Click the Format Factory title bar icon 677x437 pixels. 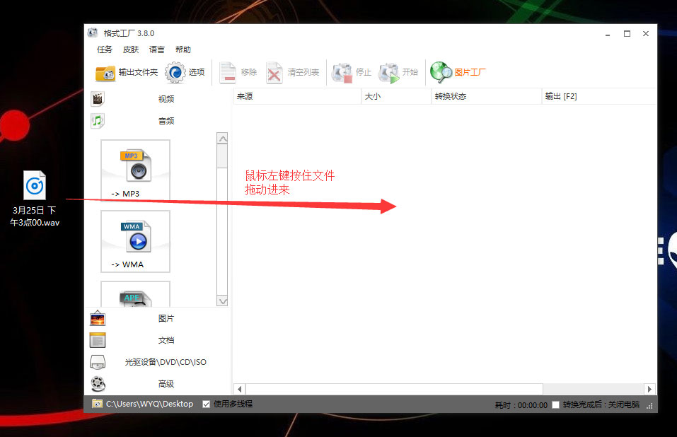point(93,33)
